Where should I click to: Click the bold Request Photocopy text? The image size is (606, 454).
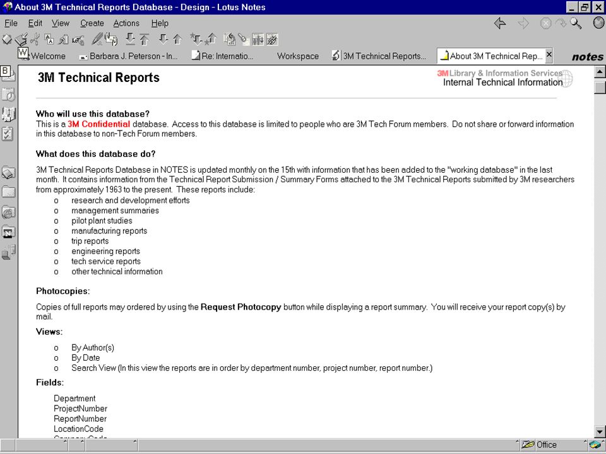pyautogui.click(x=241, y=307)
